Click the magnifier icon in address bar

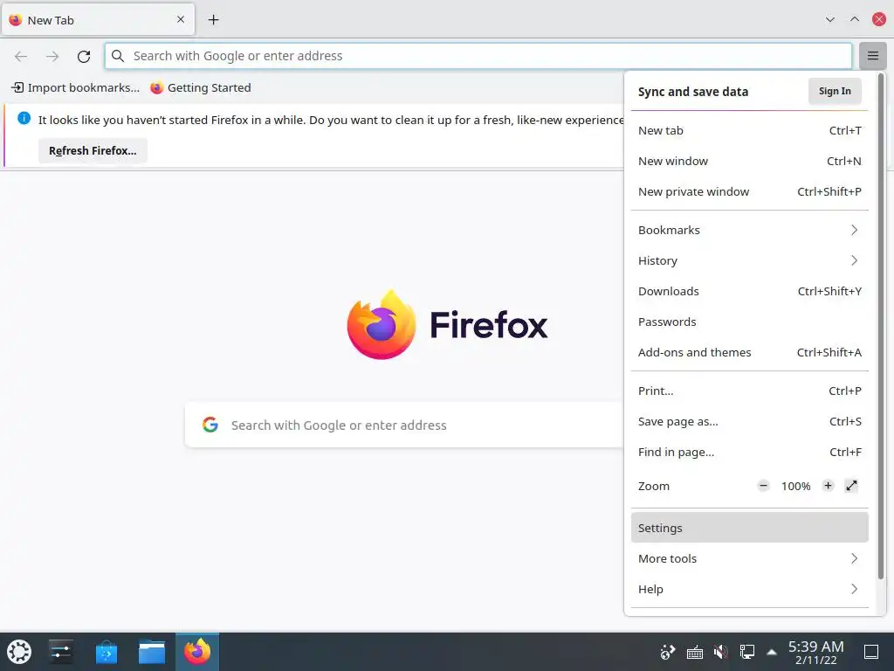(x=118, y=56)
